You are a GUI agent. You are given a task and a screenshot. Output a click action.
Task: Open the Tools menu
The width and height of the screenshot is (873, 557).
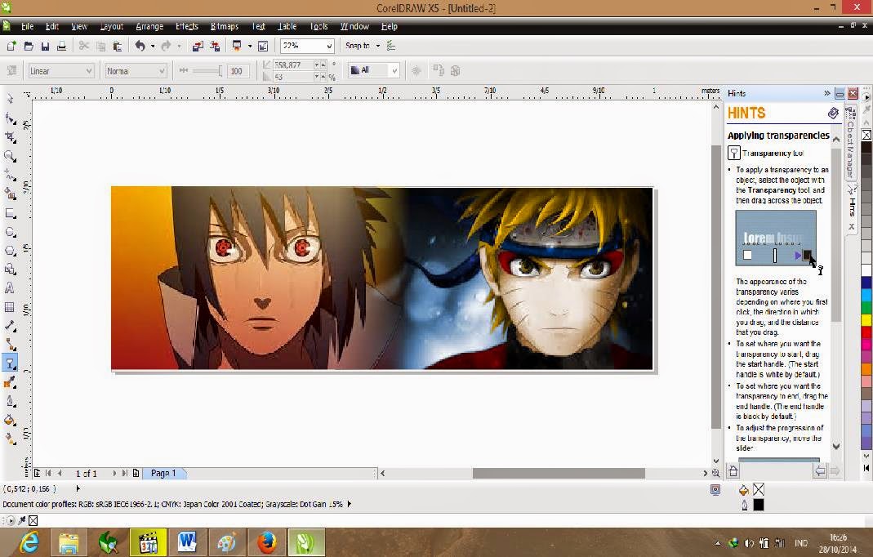319,26
